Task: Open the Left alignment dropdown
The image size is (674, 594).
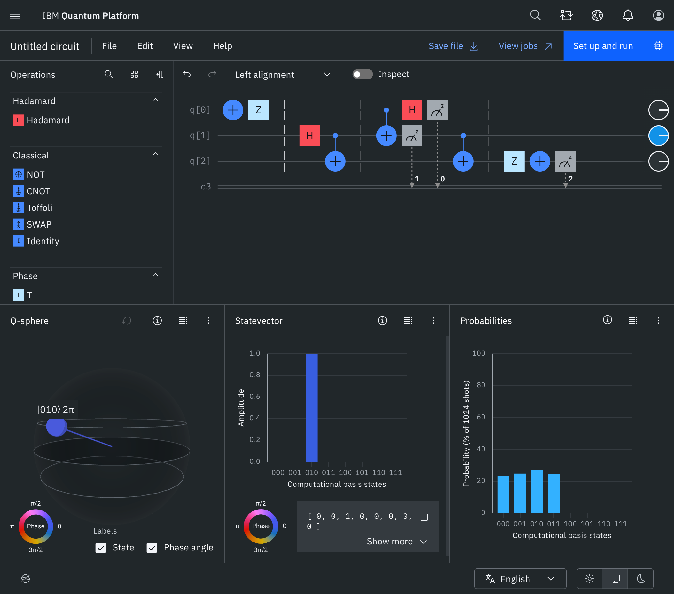Action: (327, 74)
